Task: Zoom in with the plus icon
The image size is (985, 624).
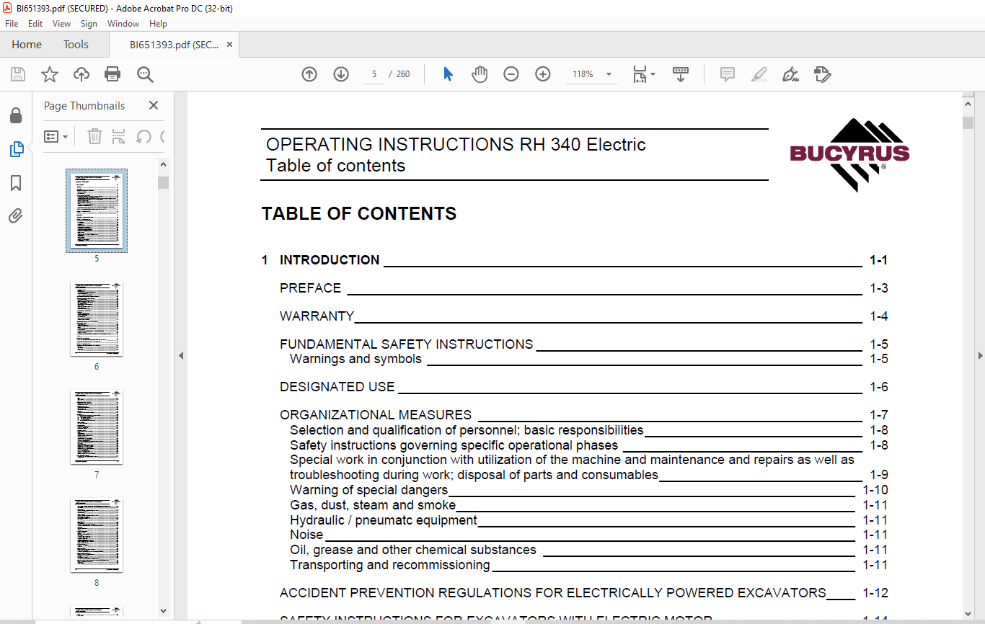Action: [x=543, y=74]
